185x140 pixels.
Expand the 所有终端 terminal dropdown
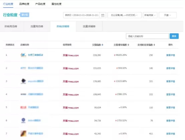pos(150,15)
